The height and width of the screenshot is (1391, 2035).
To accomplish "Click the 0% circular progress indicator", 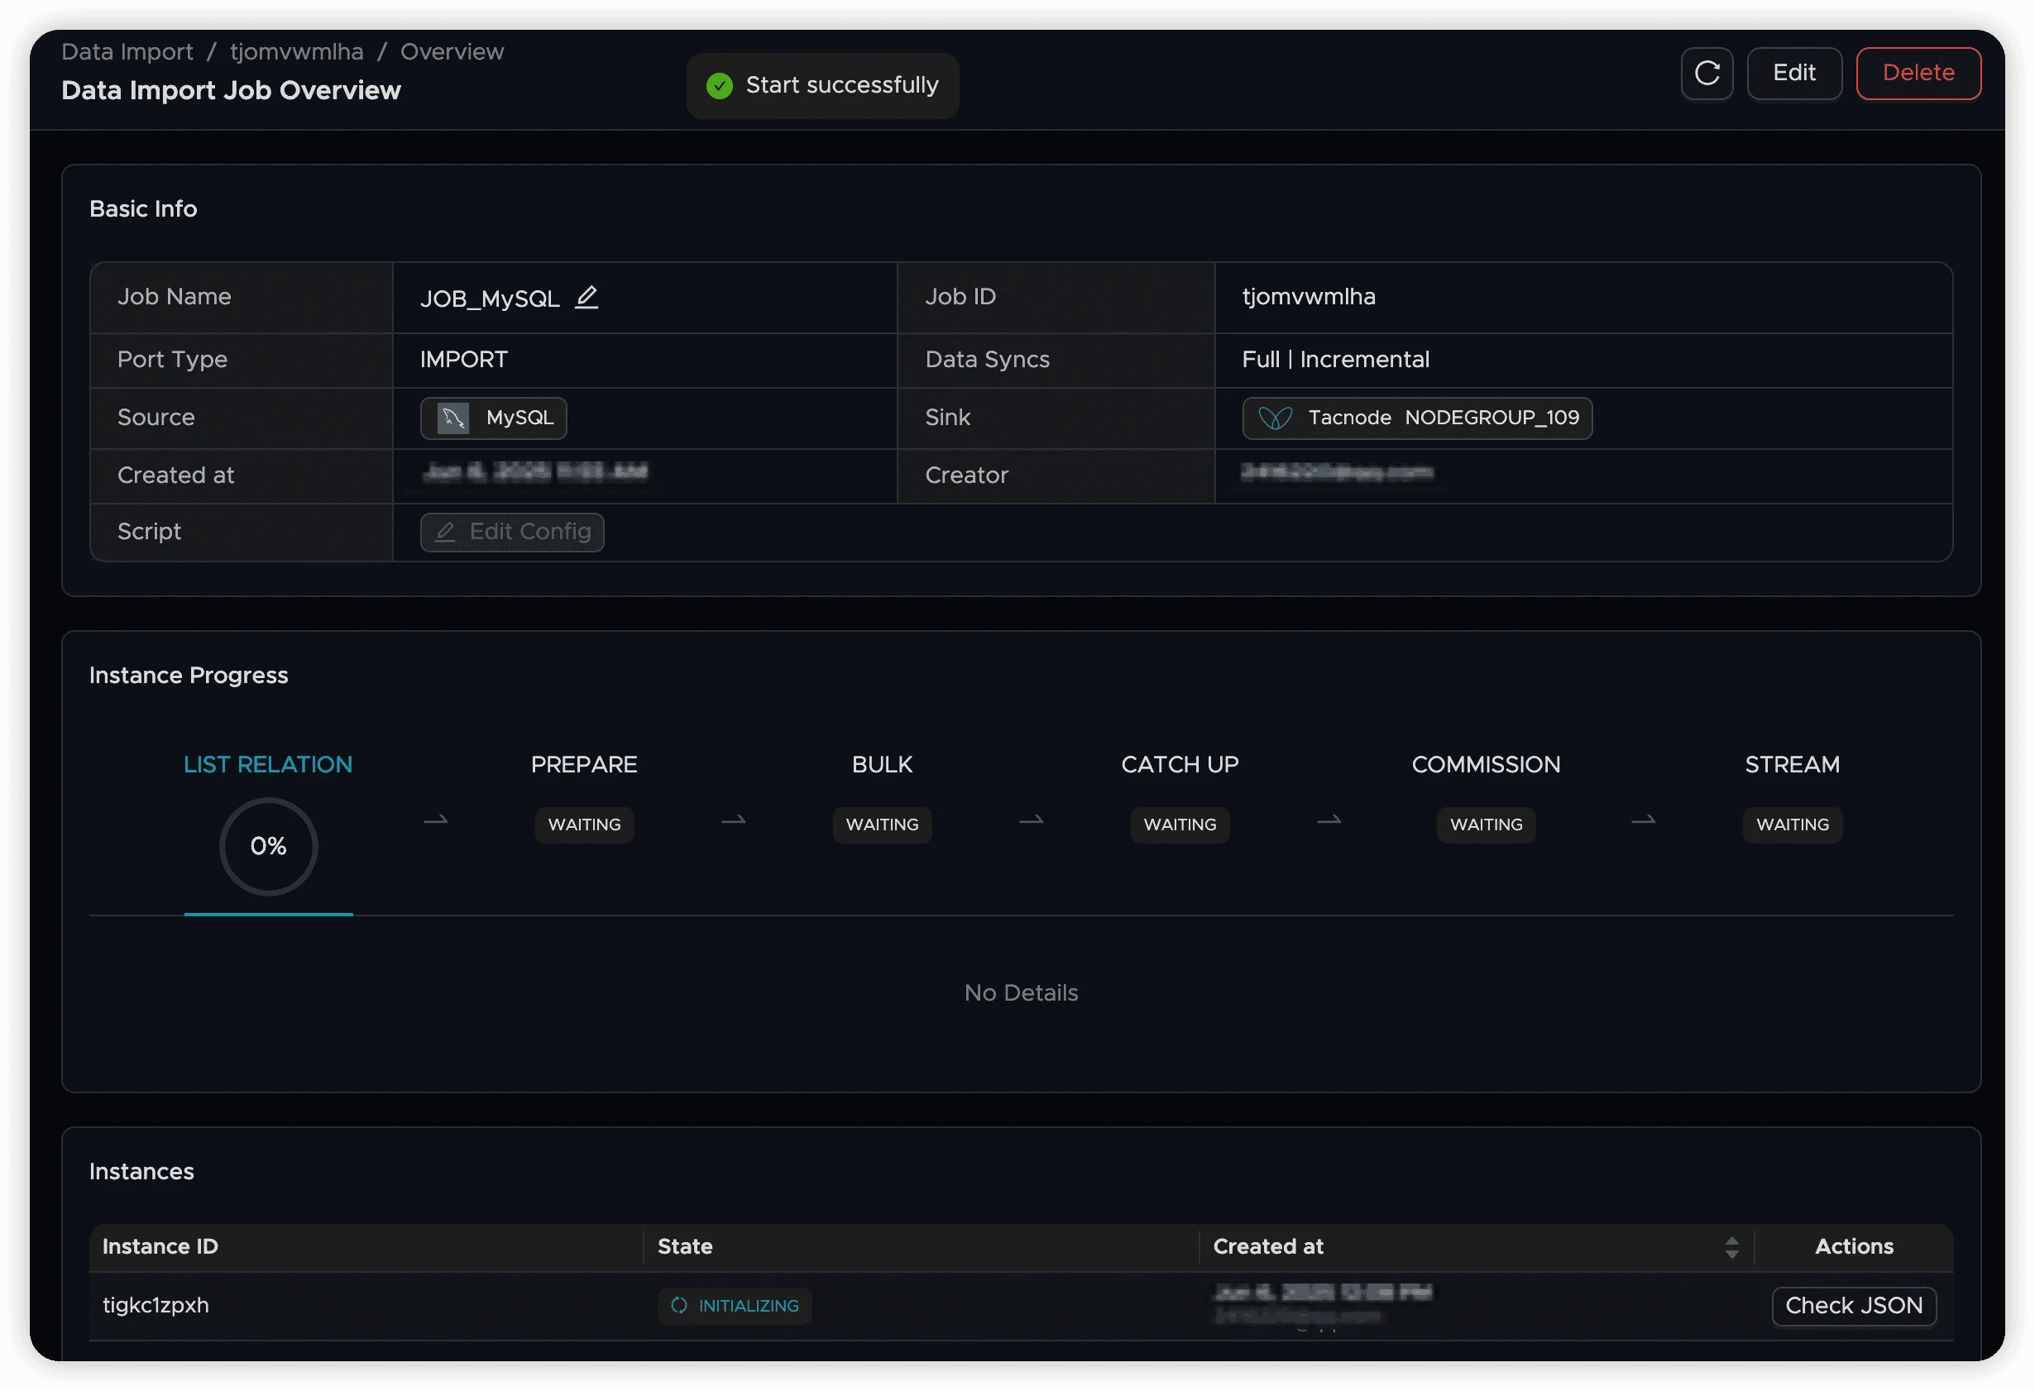I will tap(268, 846).
